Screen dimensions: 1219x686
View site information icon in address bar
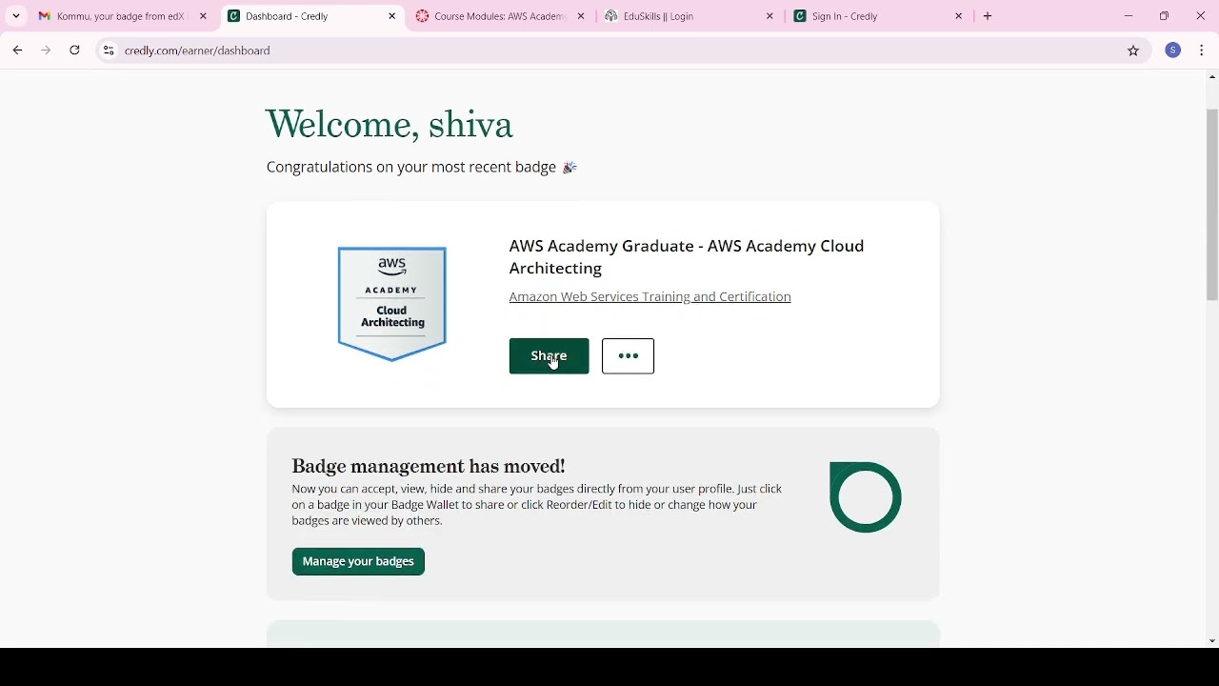(x=109, y=50)
